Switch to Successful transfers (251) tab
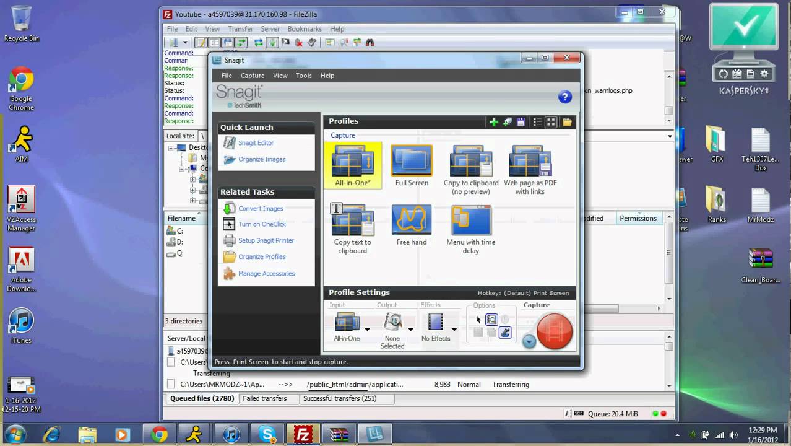This screenshot has width=791, height=446. [340, 398]
